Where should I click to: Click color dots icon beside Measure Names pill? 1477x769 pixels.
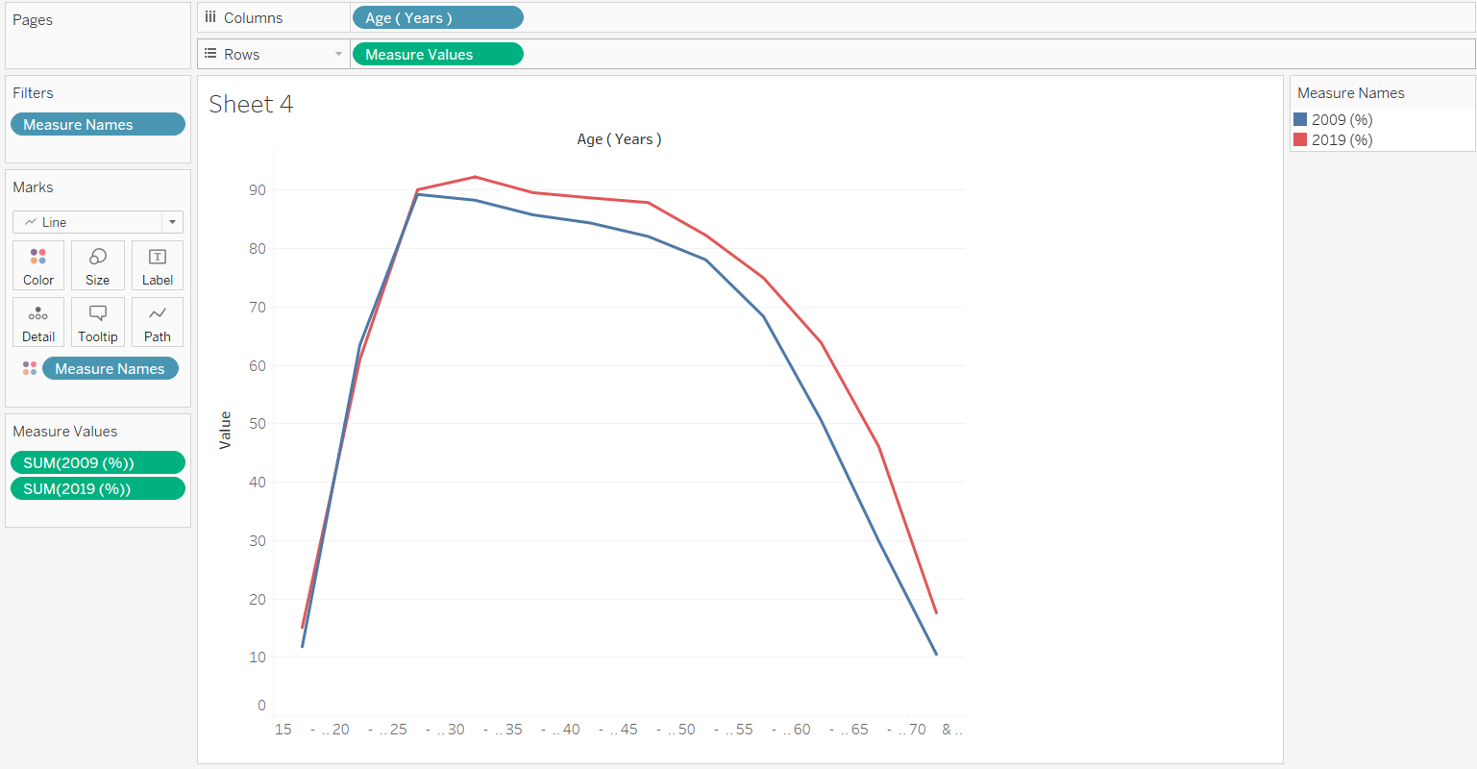(30, 369)
